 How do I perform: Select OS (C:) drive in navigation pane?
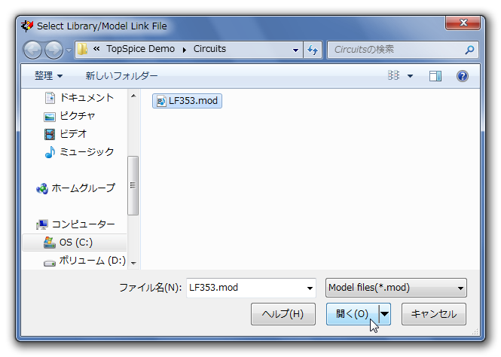tap(75, 243)
